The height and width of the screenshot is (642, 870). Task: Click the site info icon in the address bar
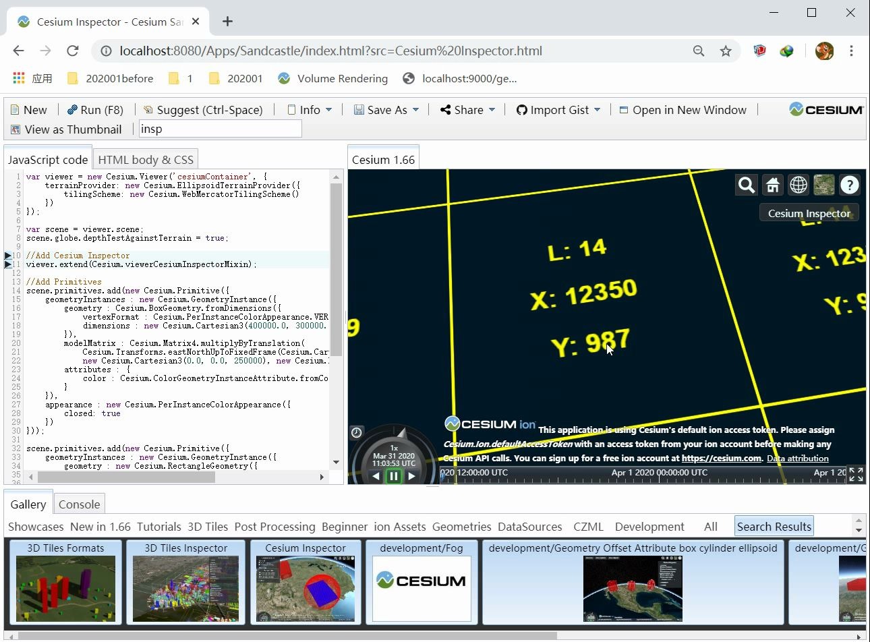coord(106,51)
